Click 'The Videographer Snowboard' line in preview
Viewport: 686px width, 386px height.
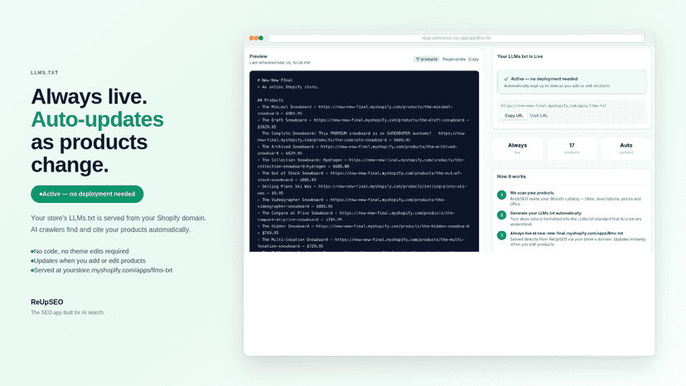tap(351, 203)
